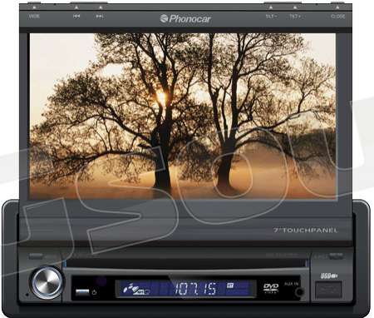The width and height of the screenshot is (374, 318).
Task: Click the USB logo above the port cover
Action: click(x=328, y=276)
